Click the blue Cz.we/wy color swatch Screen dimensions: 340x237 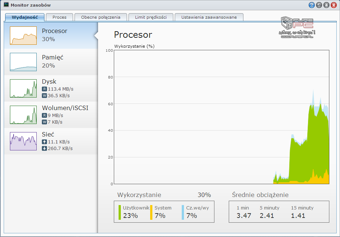click(x=183, y=212)
